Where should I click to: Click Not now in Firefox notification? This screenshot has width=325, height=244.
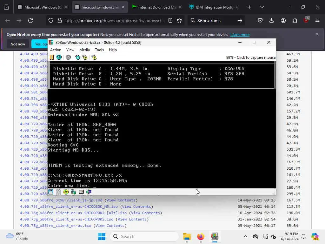pyautogui.click(x=18, y=44)
